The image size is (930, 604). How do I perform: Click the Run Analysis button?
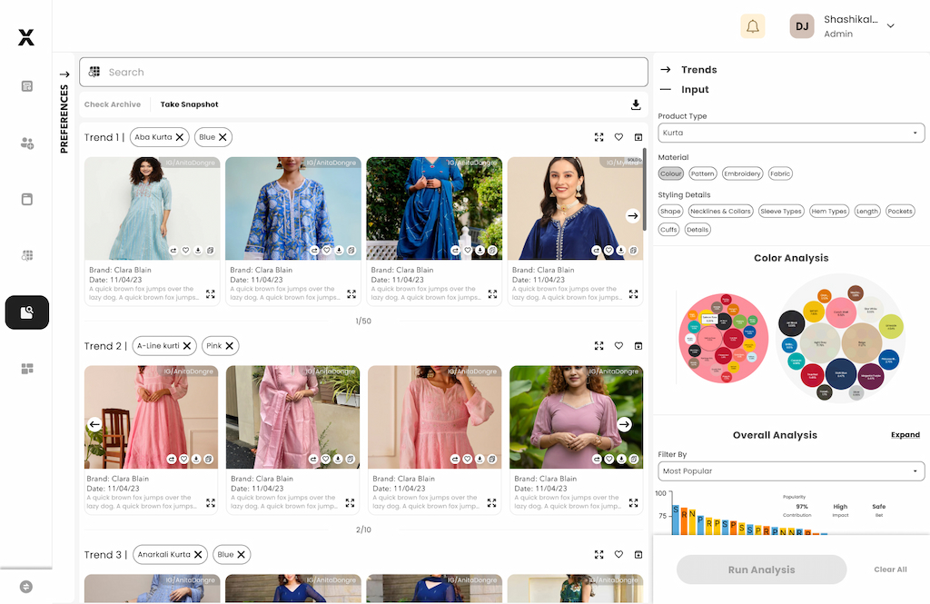coord(761,569)
